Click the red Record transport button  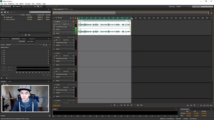pos(134,105)
